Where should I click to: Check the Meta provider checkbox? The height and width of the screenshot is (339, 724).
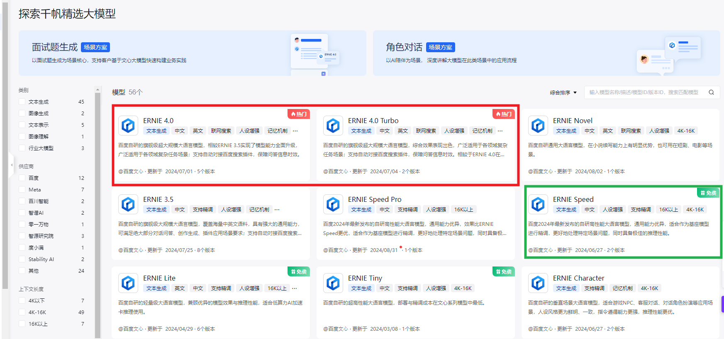pyautogui.click(x=22, y=189)
